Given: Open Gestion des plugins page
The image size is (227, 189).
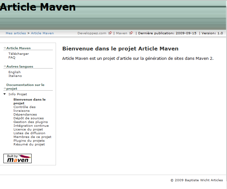Looking at the screenshot, I should 30,122.
